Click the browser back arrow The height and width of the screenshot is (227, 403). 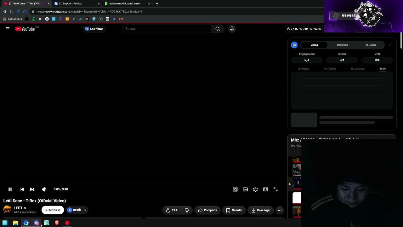click(x=4, y=12)
